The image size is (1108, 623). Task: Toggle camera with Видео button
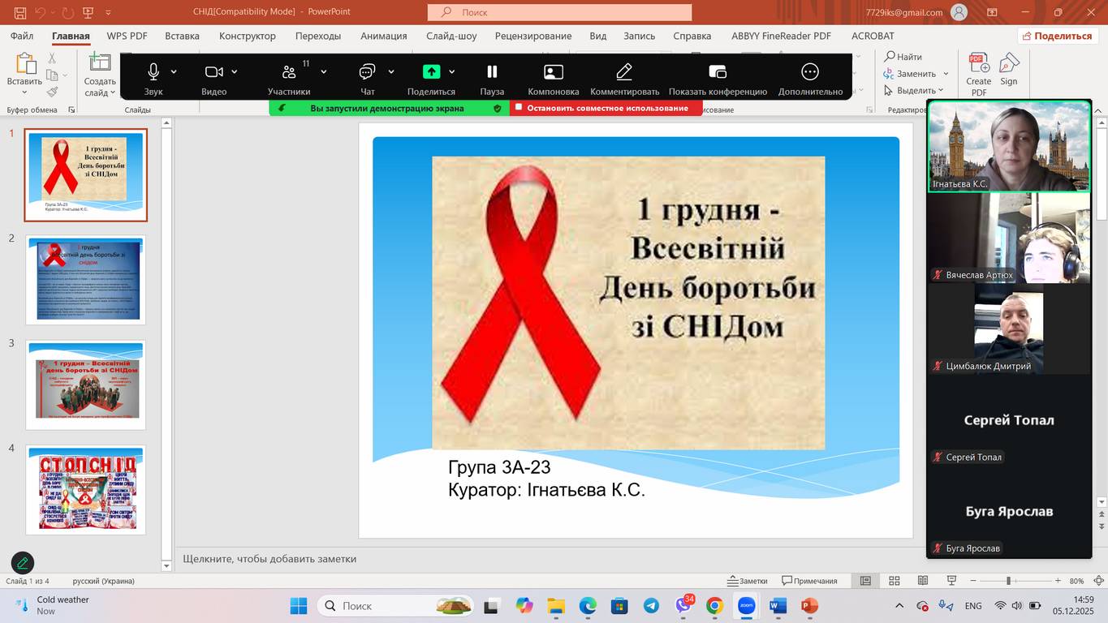(213, 72)
